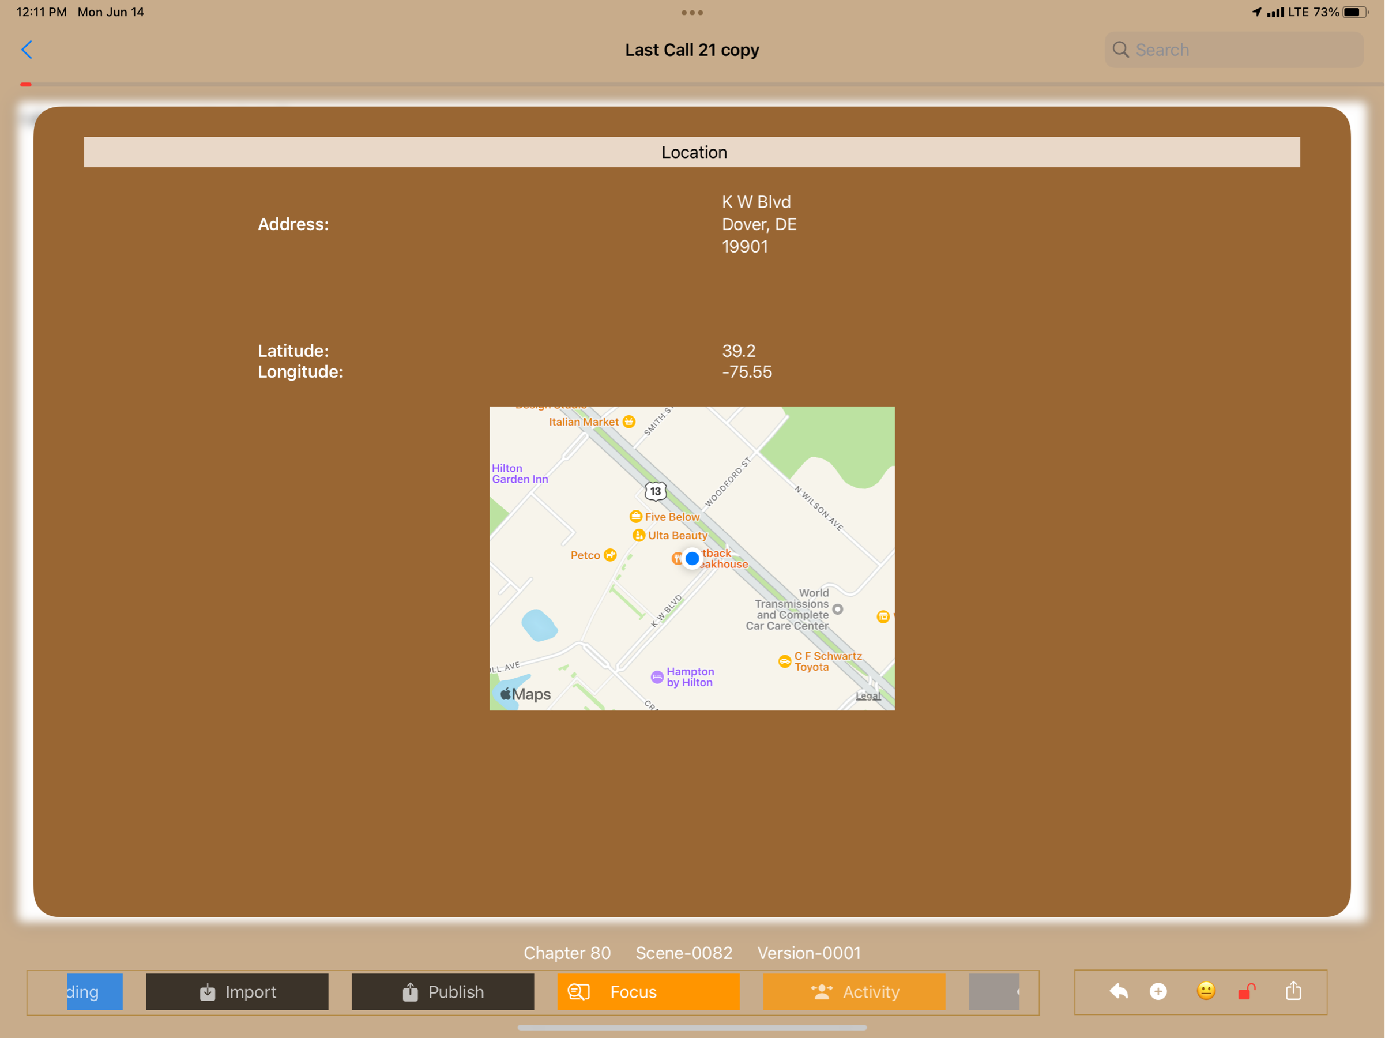Click the Legal link on the map
The image size is (1385, 1038).
coord(868,695)
